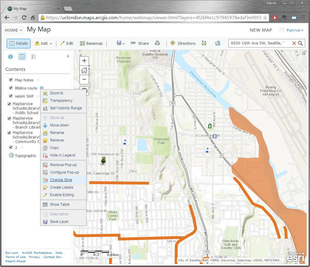Click the Print icon in toolbar
Viewport: 310px width, 267px height.
point(157,43)
